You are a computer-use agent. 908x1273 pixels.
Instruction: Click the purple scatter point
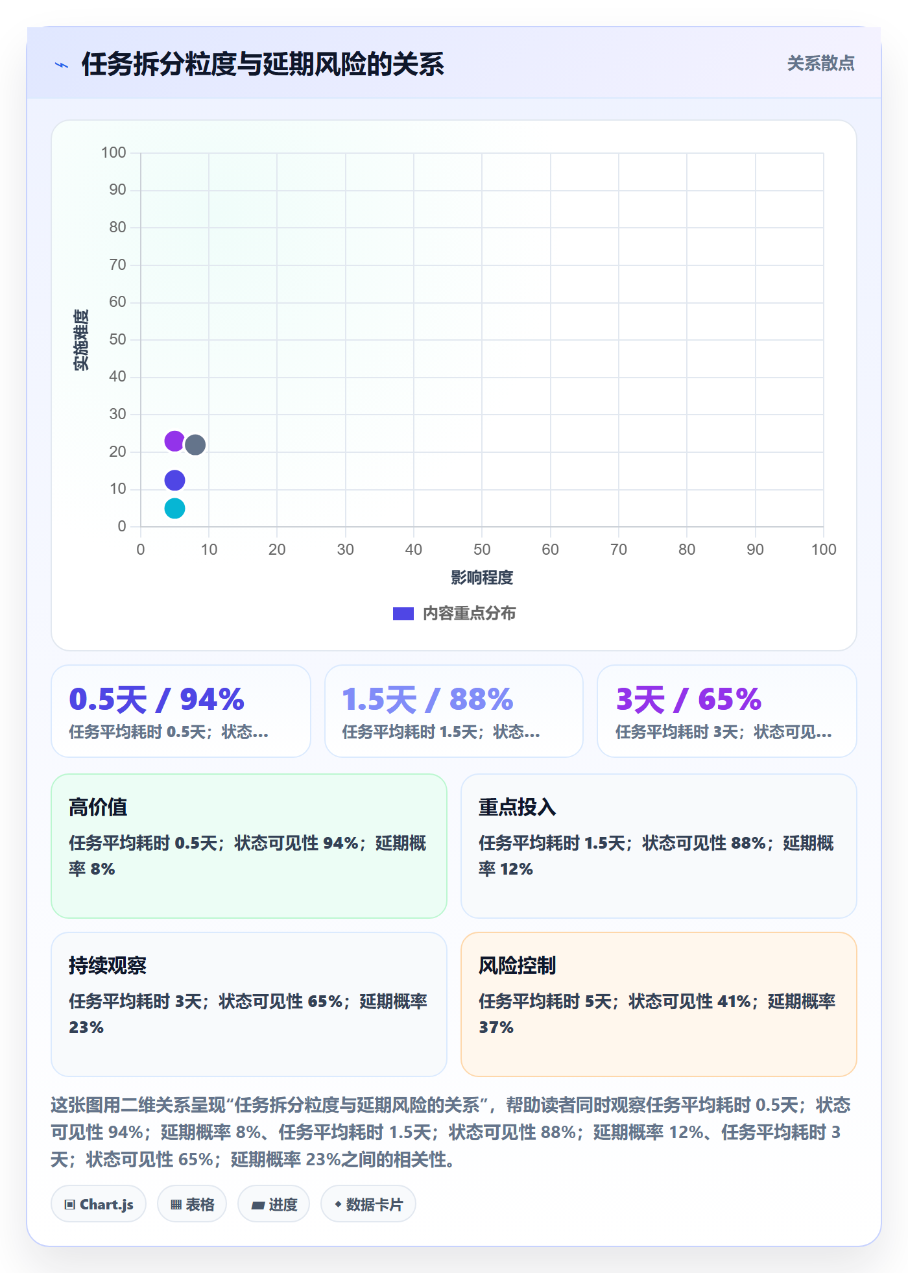(x=174, y=441)
